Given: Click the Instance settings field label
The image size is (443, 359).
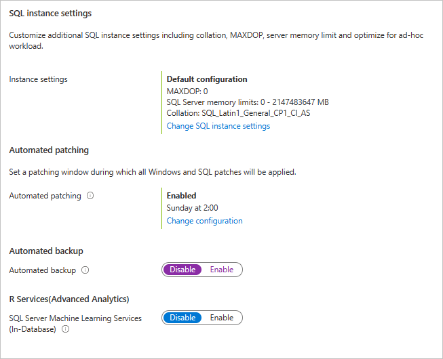Looking at the screenshot, I should pyautogui.click(x=38, y=79).
